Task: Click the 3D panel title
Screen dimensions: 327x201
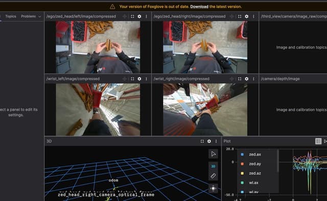Action: (49, 141)
